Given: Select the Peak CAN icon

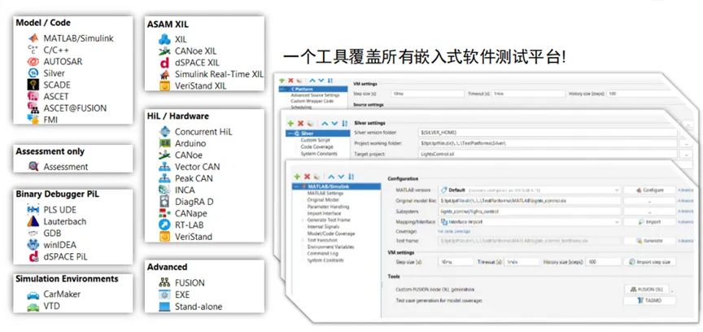Looking at the screenshot, I should point(165,178).
